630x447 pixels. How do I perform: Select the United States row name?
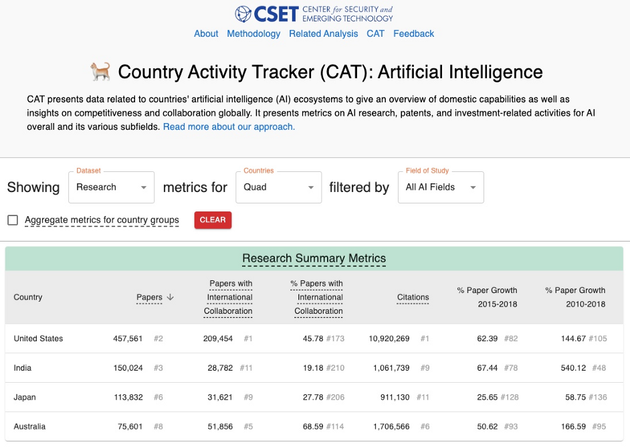pos(38,339)
